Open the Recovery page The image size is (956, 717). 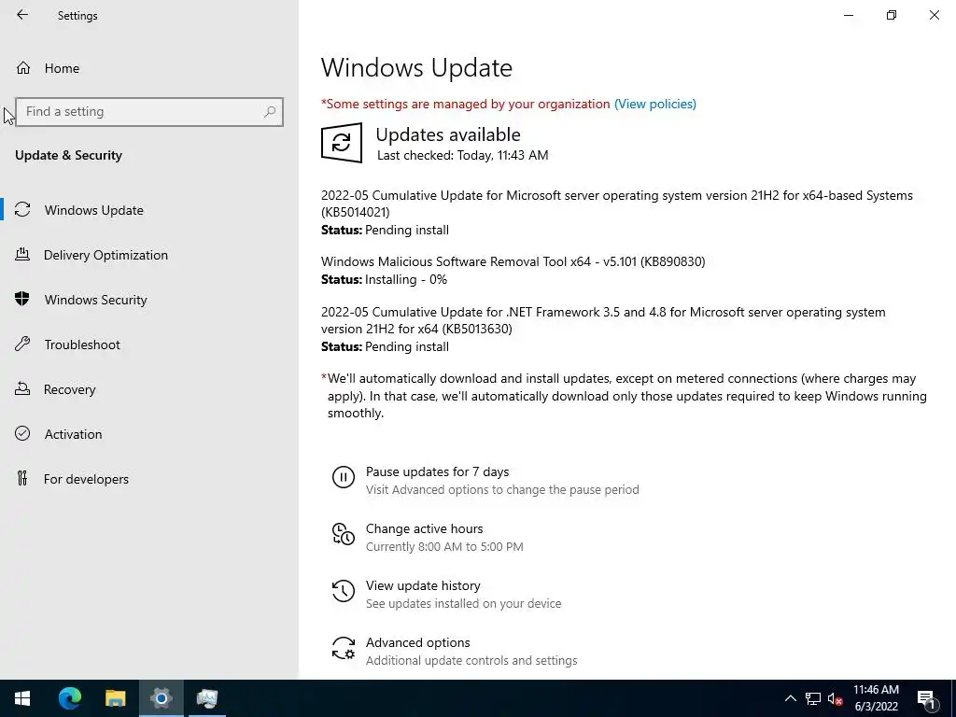coord(69,389)
